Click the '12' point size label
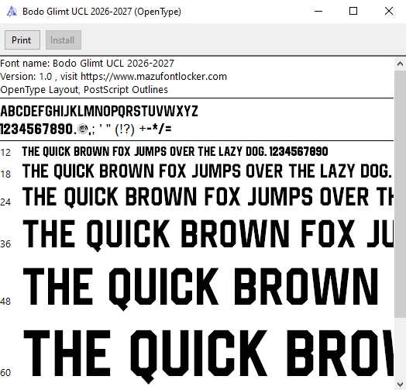Viewport: 406px width, 390px height. (5, 153)
